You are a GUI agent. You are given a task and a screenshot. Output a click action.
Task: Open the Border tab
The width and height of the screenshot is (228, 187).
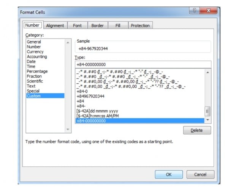[x=97, y=26]
